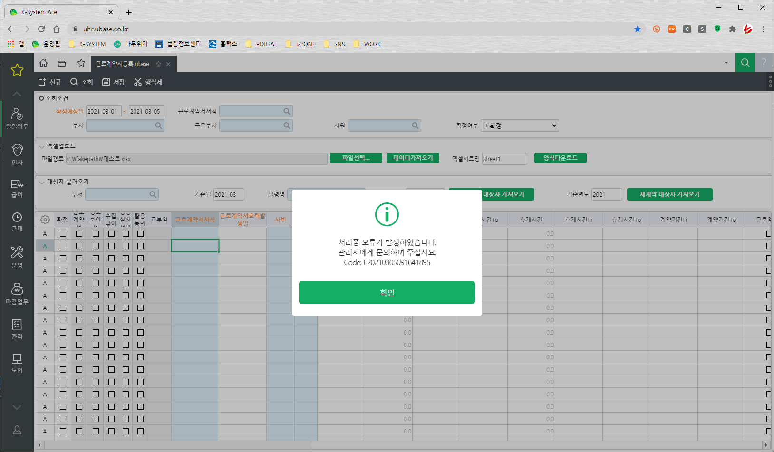Check the 확정 checkbox in the first row
This screenshot has height=452, width=774.
(63, 233)
